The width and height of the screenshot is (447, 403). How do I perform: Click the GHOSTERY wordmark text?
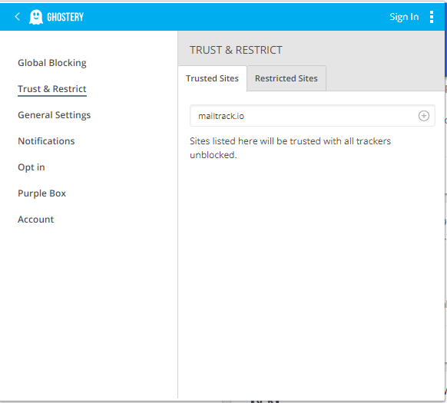click(x=65, y=17)
